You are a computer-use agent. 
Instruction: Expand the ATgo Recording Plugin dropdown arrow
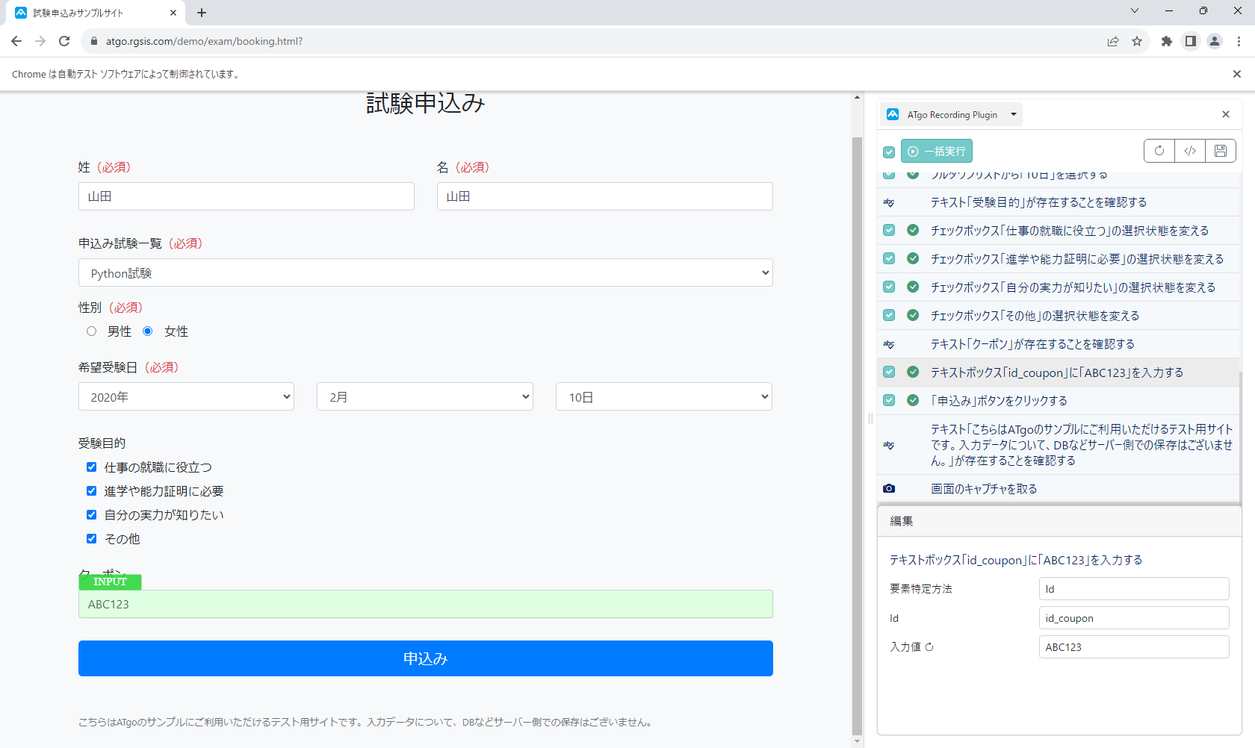coord(1014,113)
